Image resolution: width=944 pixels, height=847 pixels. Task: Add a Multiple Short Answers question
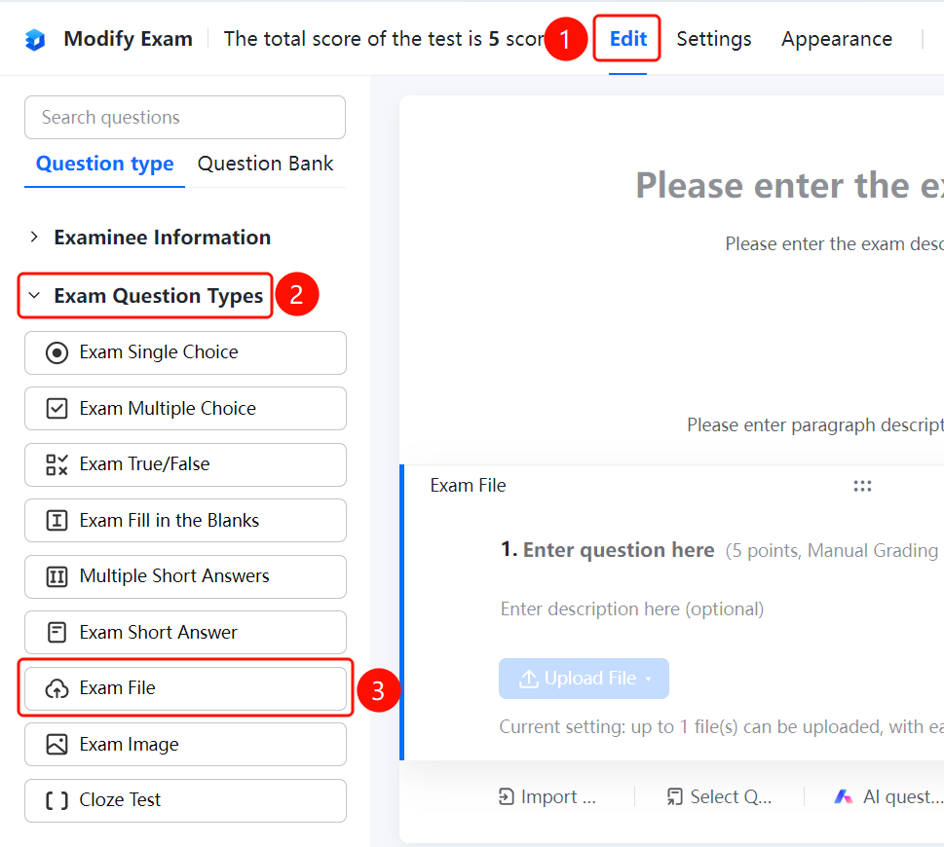click(185, 576)
